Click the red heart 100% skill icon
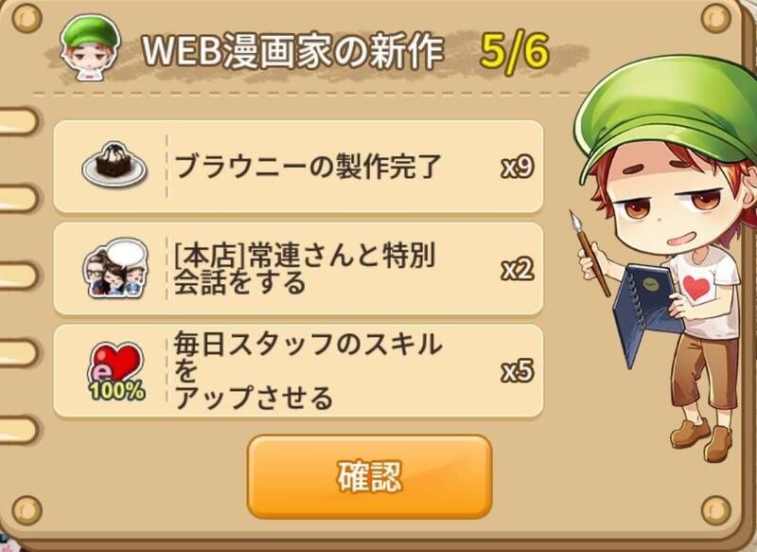This screenshot has height=552, width=757. pos(115,372)
